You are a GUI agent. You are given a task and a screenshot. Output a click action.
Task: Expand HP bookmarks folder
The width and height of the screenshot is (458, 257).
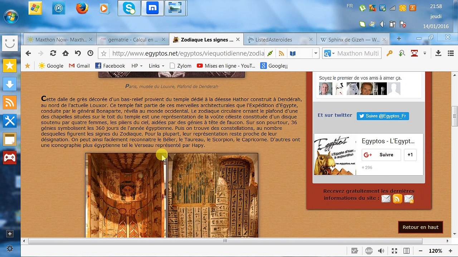(137, 66)
